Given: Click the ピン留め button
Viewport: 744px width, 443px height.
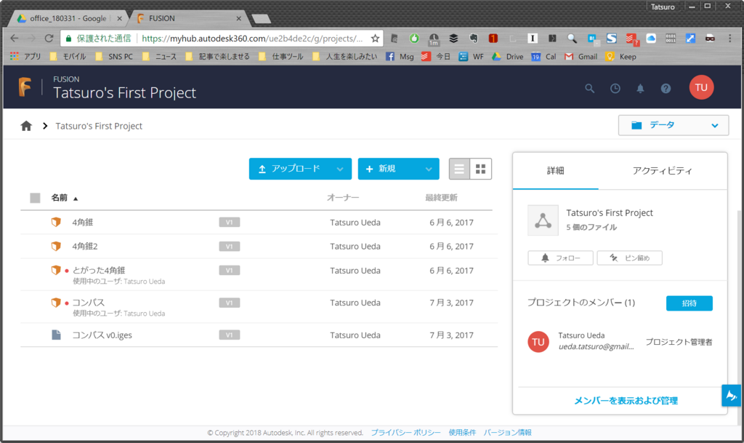Looking at the screenshot, I should point(629,258).
